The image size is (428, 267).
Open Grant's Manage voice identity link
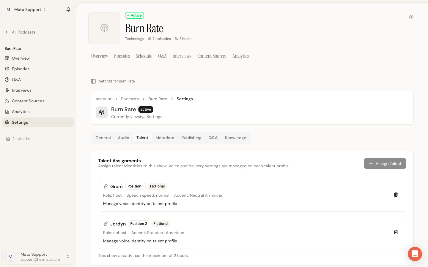click(x=140, y=204)
